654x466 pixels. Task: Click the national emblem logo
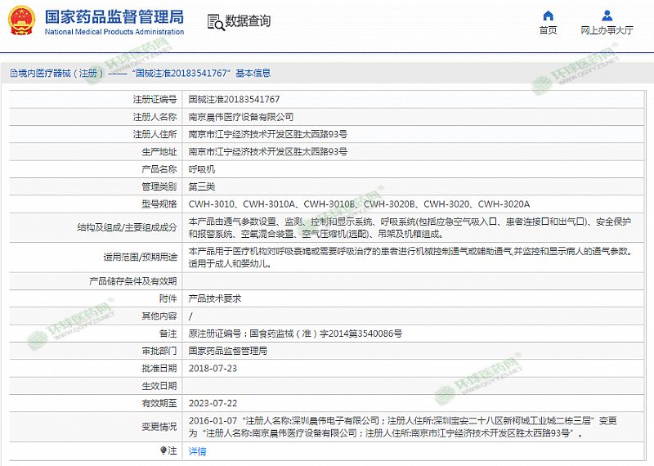tap(20, 20)
